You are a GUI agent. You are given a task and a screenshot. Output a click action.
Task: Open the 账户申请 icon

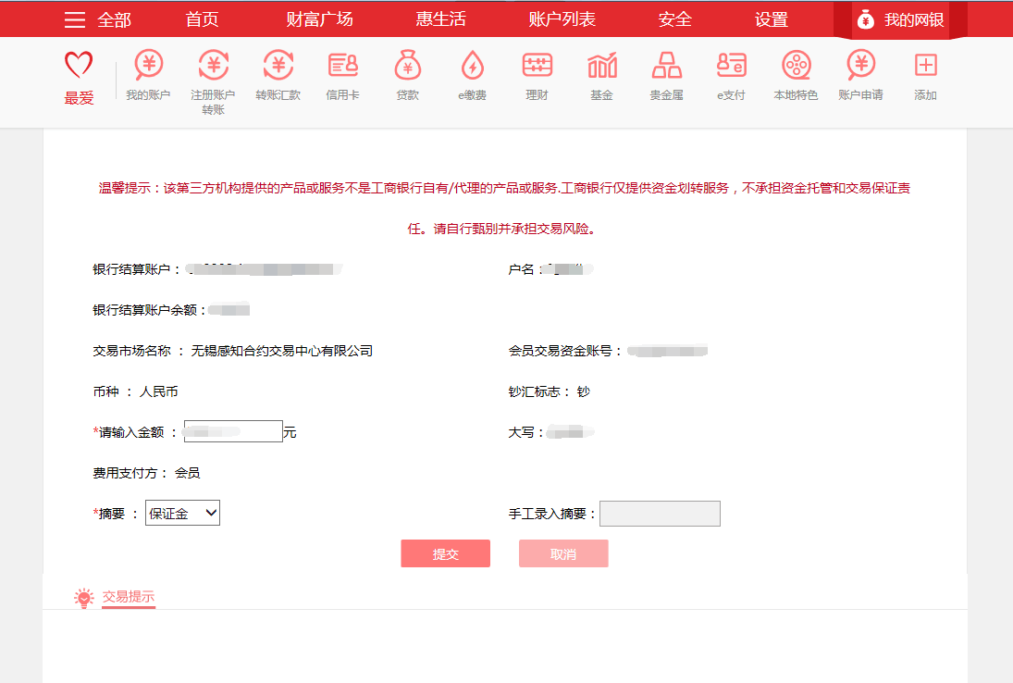pyautogui.click(x=860, y=65)
